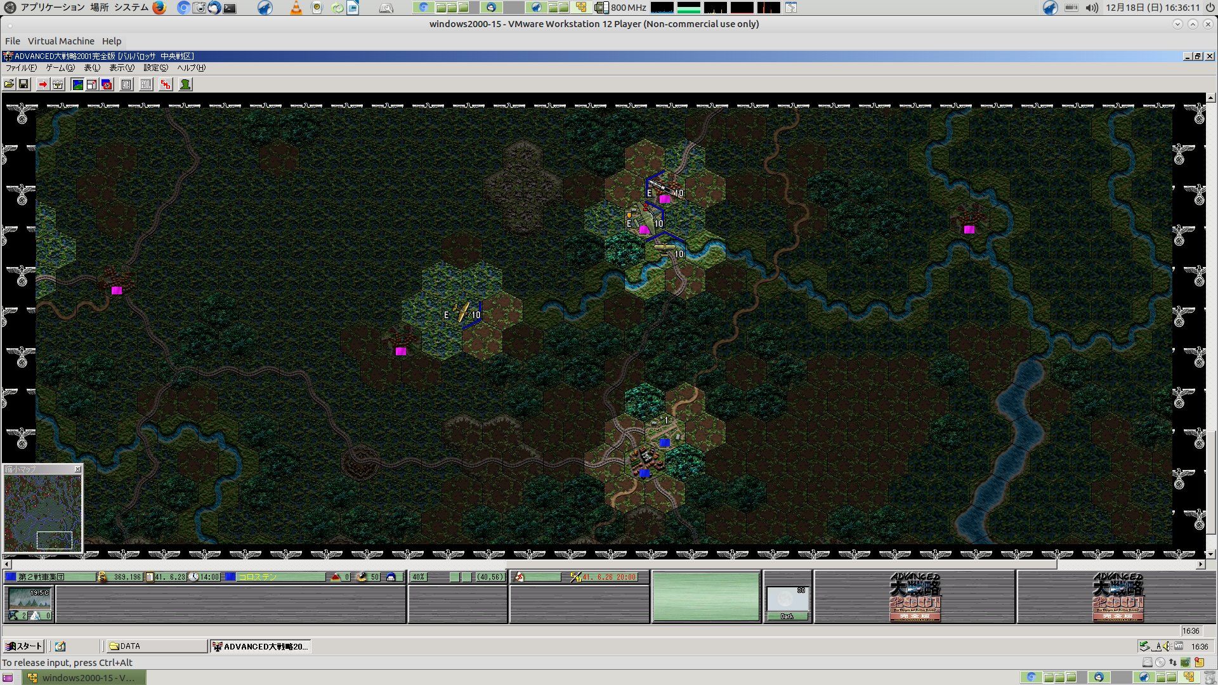1218x685 pixels.
Task: Click the funds value 369,196
Action: [x=127, y=577]
